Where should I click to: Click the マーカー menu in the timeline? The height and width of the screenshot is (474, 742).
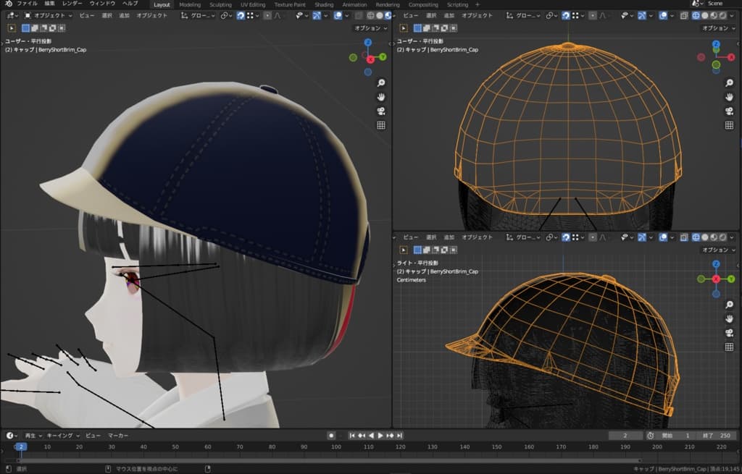tap(118, 436)
